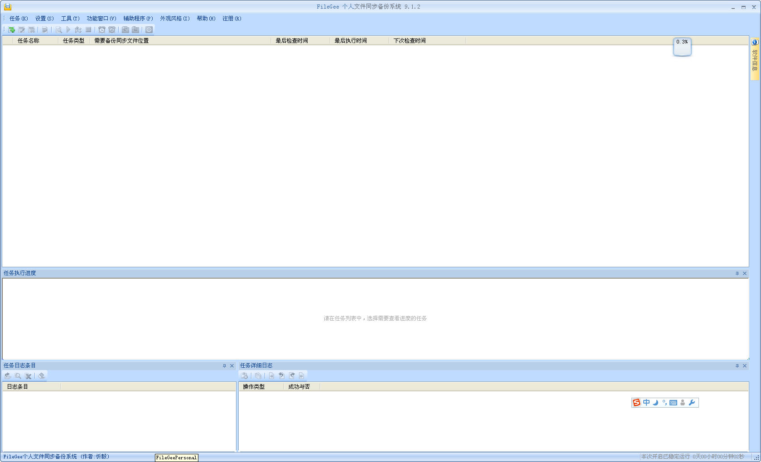Open the 注册(R) menu
This screenshot has height=462, width=761.
(232, 19)
